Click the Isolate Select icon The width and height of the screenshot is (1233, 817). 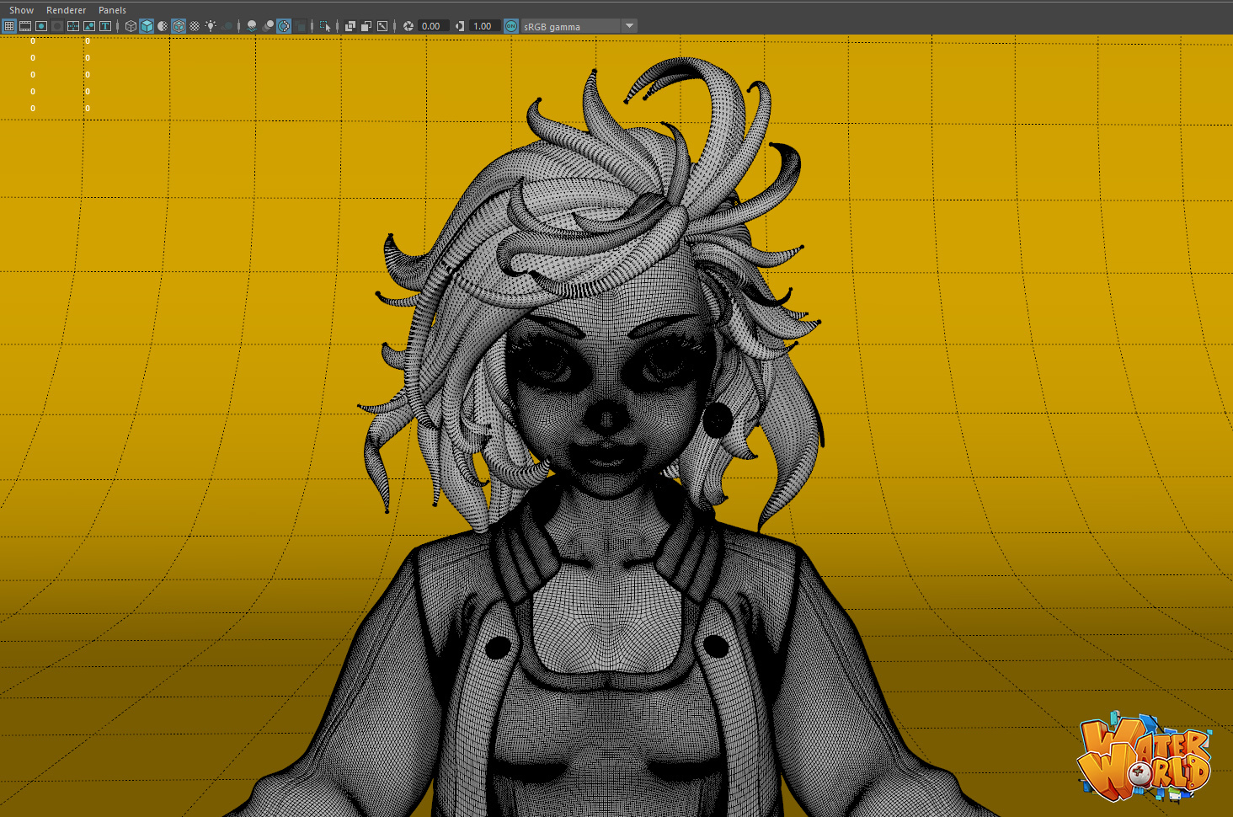click(x=325, y=26)
